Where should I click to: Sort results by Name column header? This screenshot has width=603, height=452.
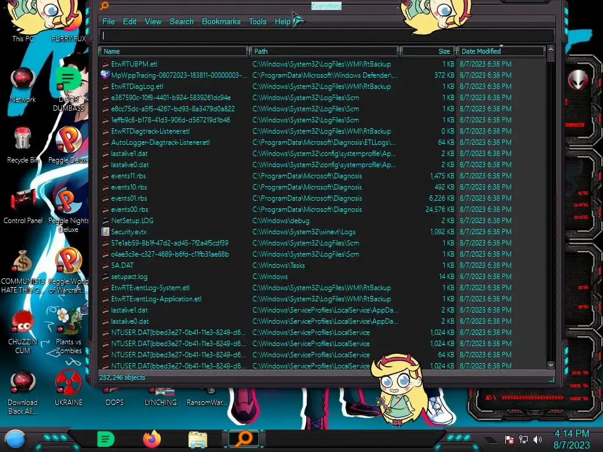[x=173, y=51]
